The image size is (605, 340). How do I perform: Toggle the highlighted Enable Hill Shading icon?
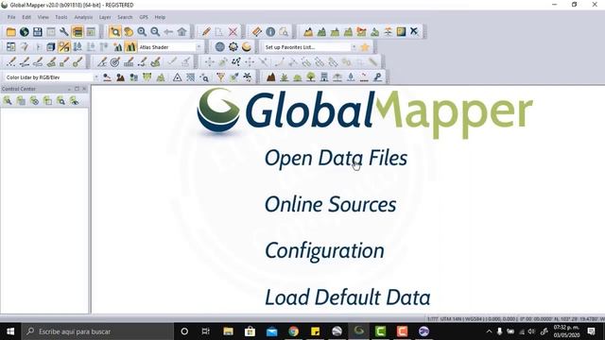coord(64,47)
